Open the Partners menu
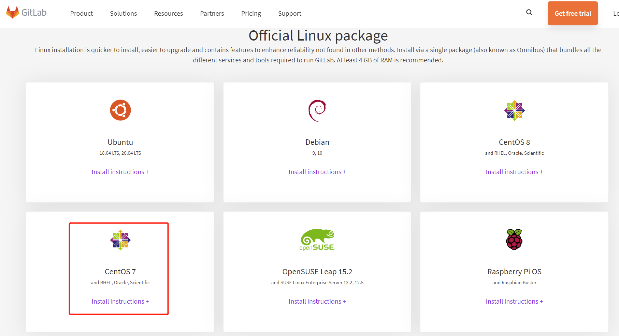Screen dimensions: 619x336 coord(212,13)
